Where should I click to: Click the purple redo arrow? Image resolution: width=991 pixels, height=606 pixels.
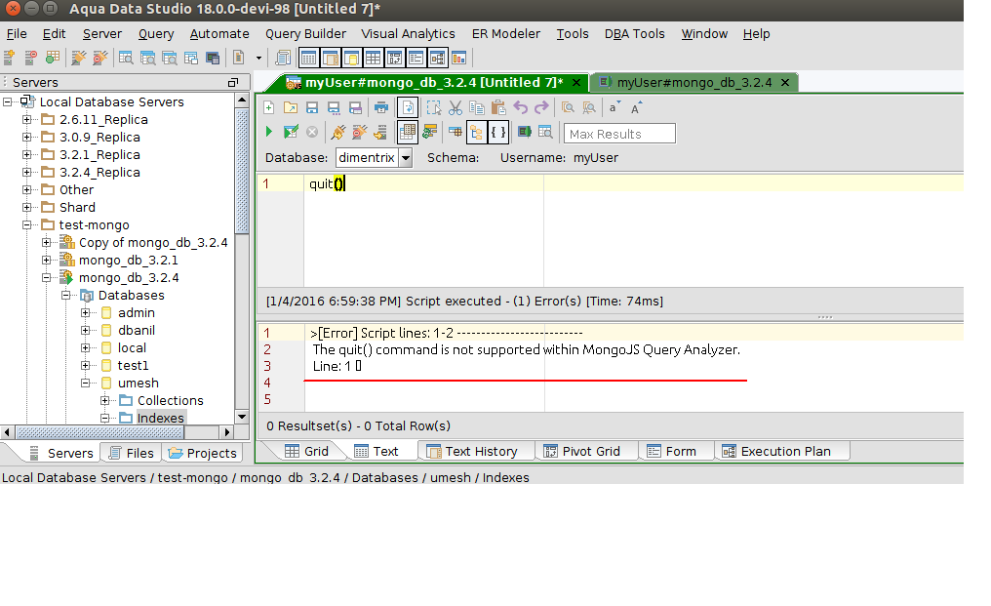click(x=541, y=107)
